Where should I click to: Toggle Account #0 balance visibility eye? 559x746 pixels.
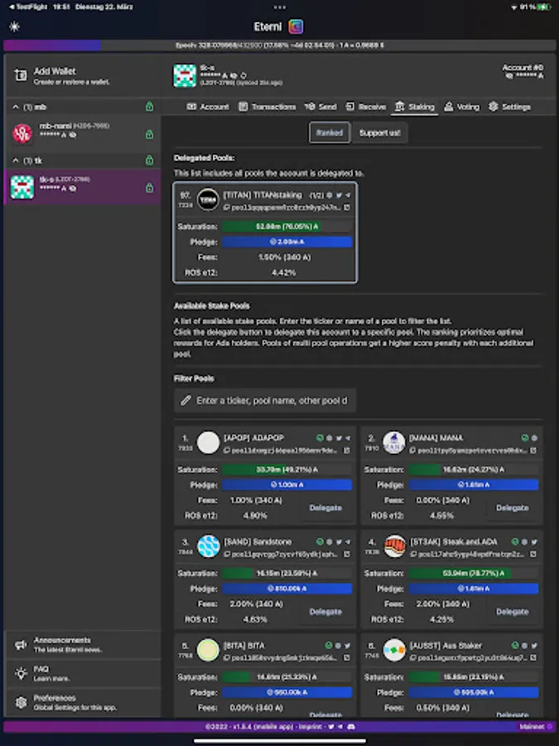(x=509, y=75)
